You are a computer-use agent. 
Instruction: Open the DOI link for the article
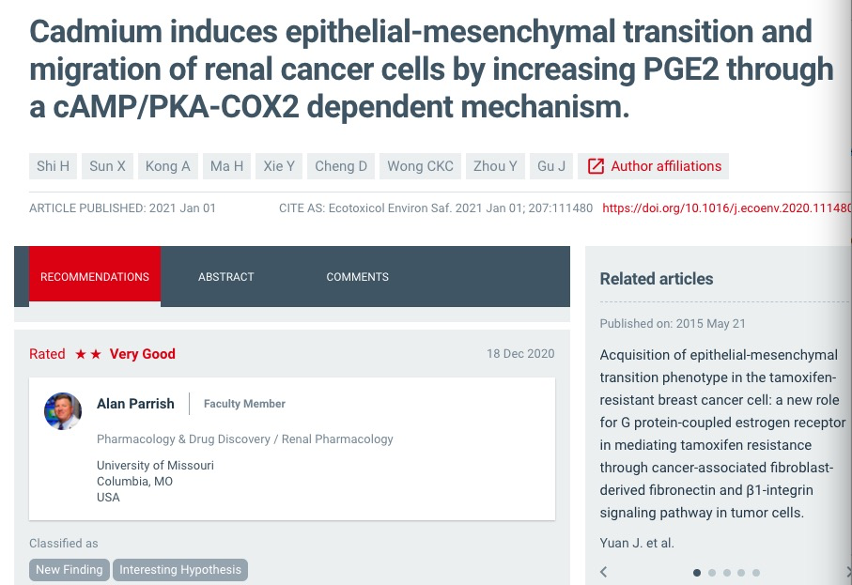click(726, 208)
